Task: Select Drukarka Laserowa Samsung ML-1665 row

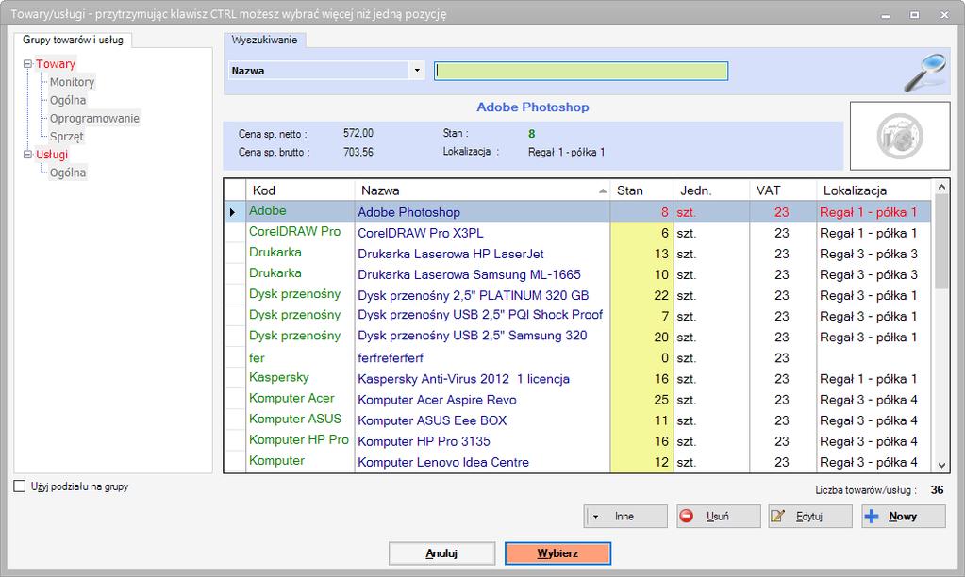Action: (577, 275)
